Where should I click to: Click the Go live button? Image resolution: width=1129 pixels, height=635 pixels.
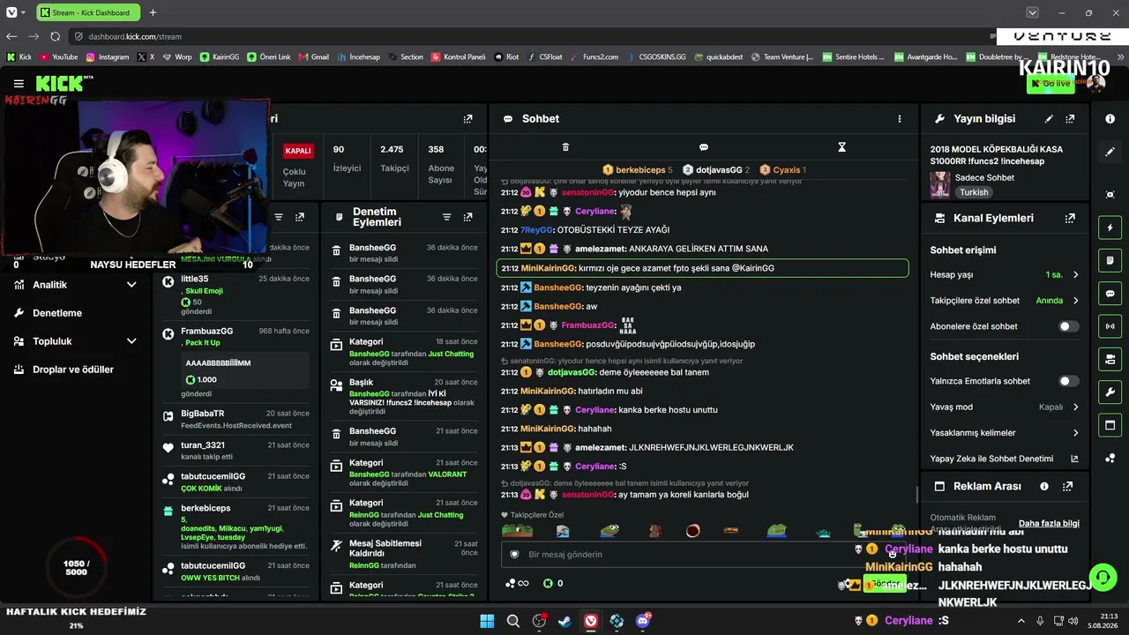pyautogui.click(x=1050, y=84)
